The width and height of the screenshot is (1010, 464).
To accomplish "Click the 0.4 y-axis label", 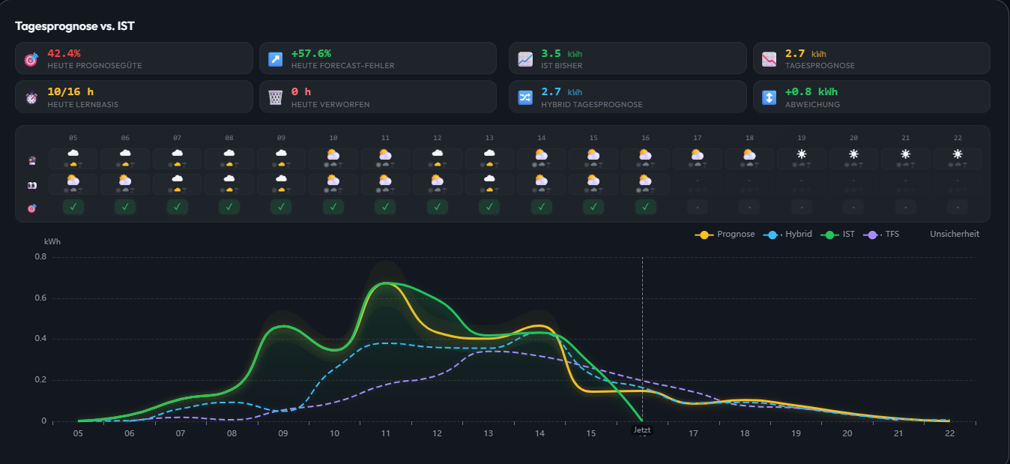I will (x=41, y=339).
